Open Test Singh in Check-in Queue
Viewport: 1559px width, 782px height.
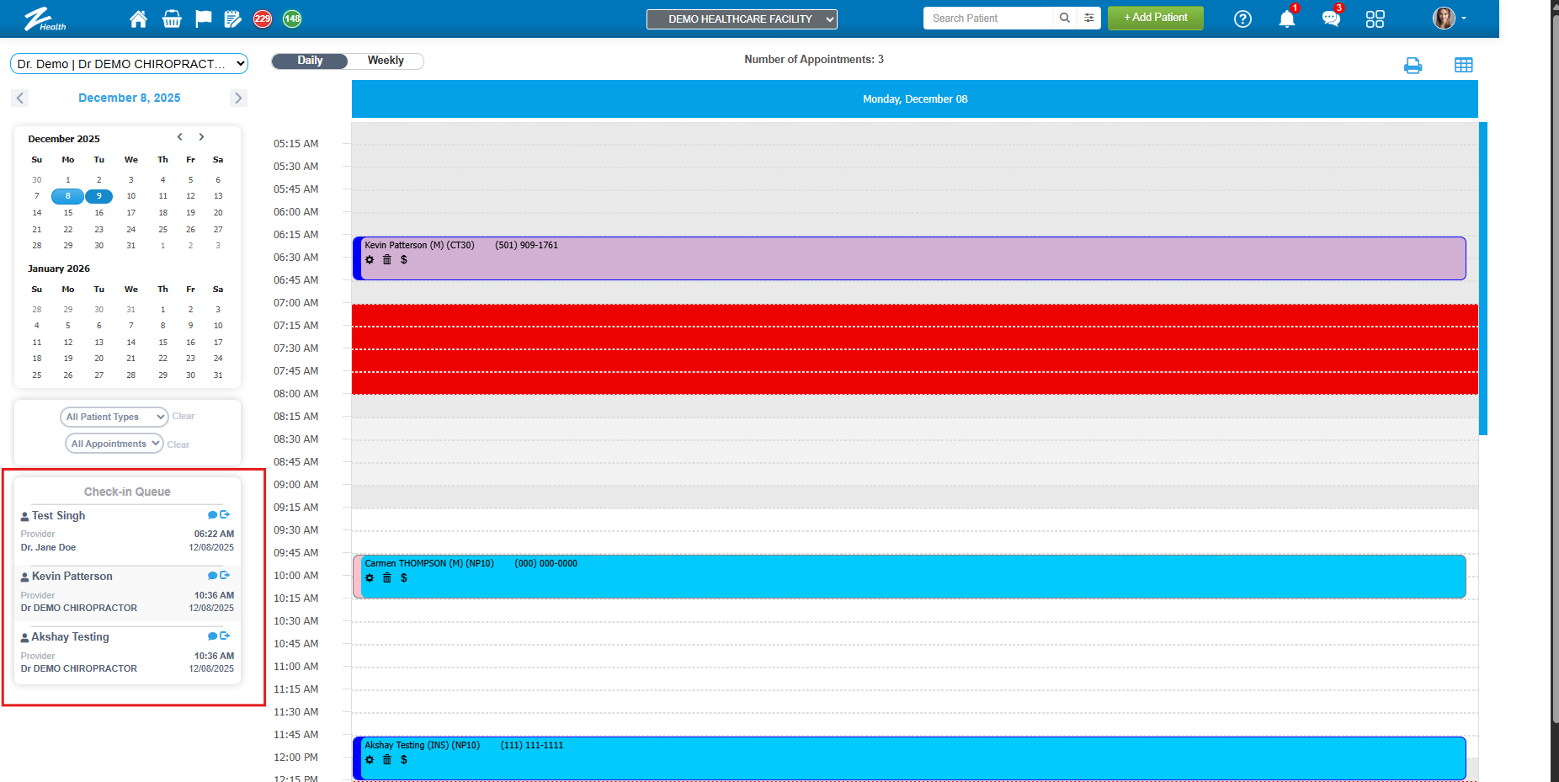tap(59, 516)
